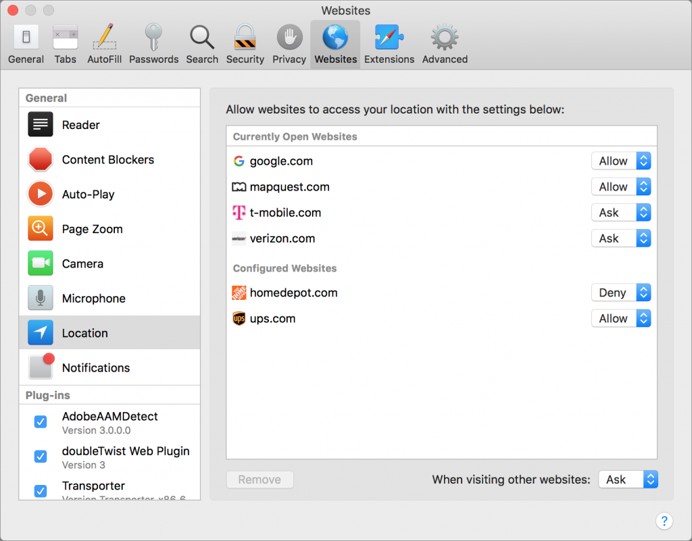The height and width of the screenshot is (541, 692).
Task: Select the verizon.com website name
Action: [282, 238]
